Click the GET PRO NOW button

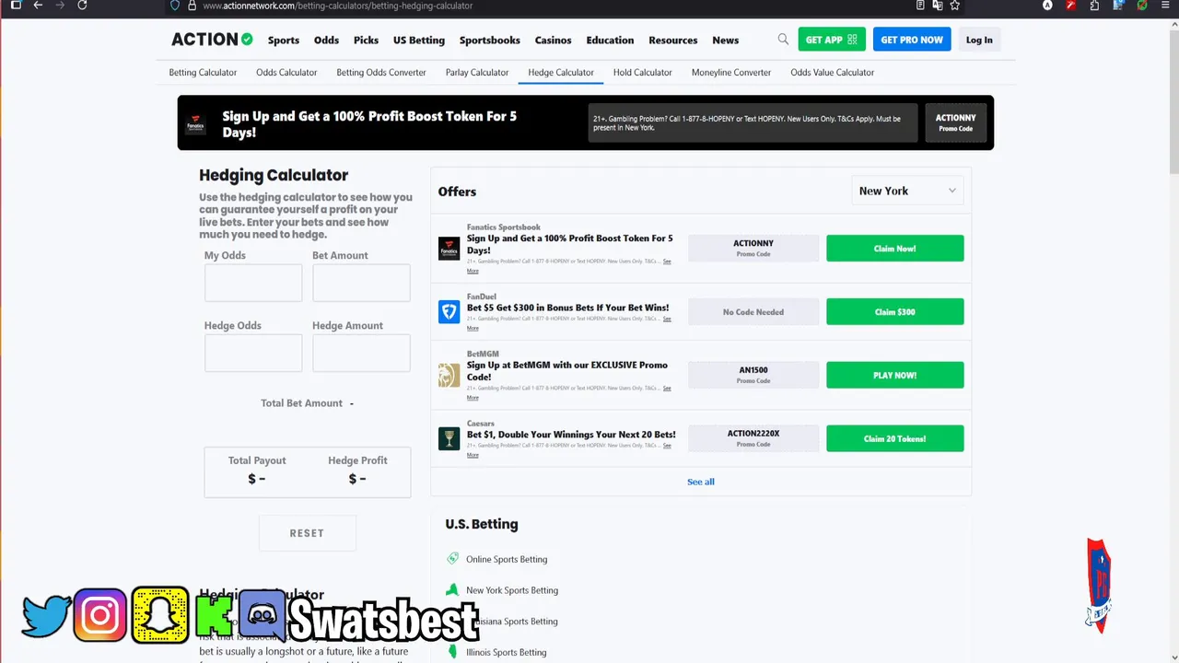click(912, 40)
